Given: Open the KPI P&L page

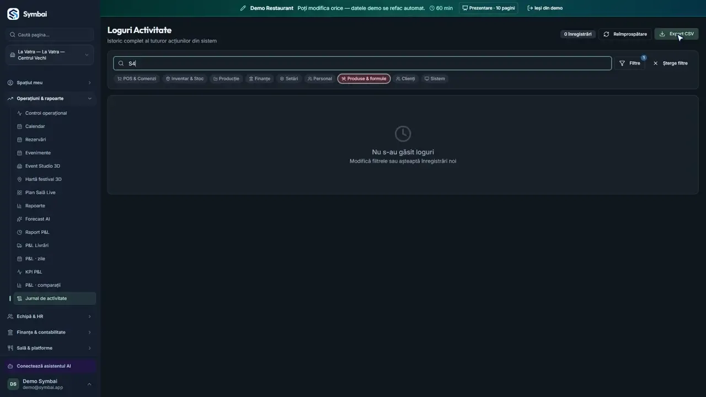Looking at the screenshot, I should pos(55,272).
